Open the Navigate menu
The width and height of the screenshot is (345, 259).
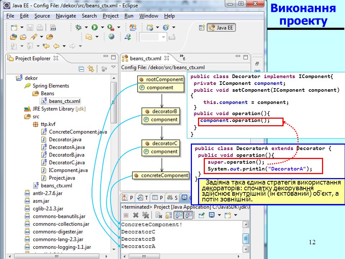[x=66, y=16]
